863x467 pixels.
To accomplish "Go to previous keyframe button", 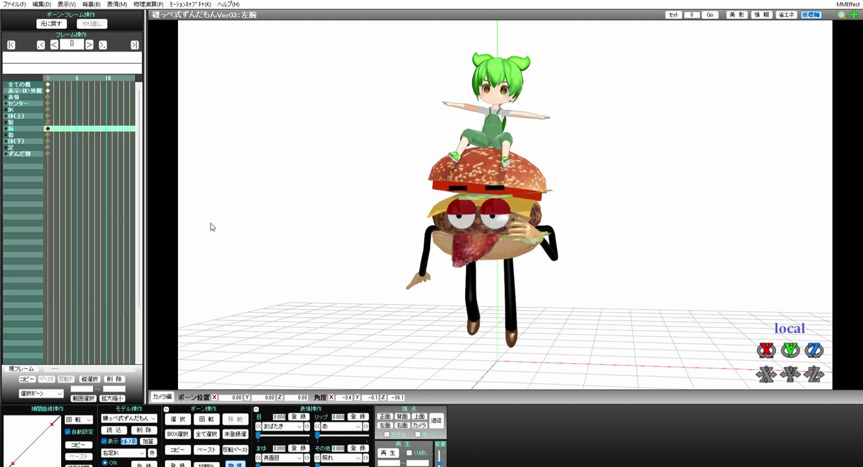I will pos(41,45).
